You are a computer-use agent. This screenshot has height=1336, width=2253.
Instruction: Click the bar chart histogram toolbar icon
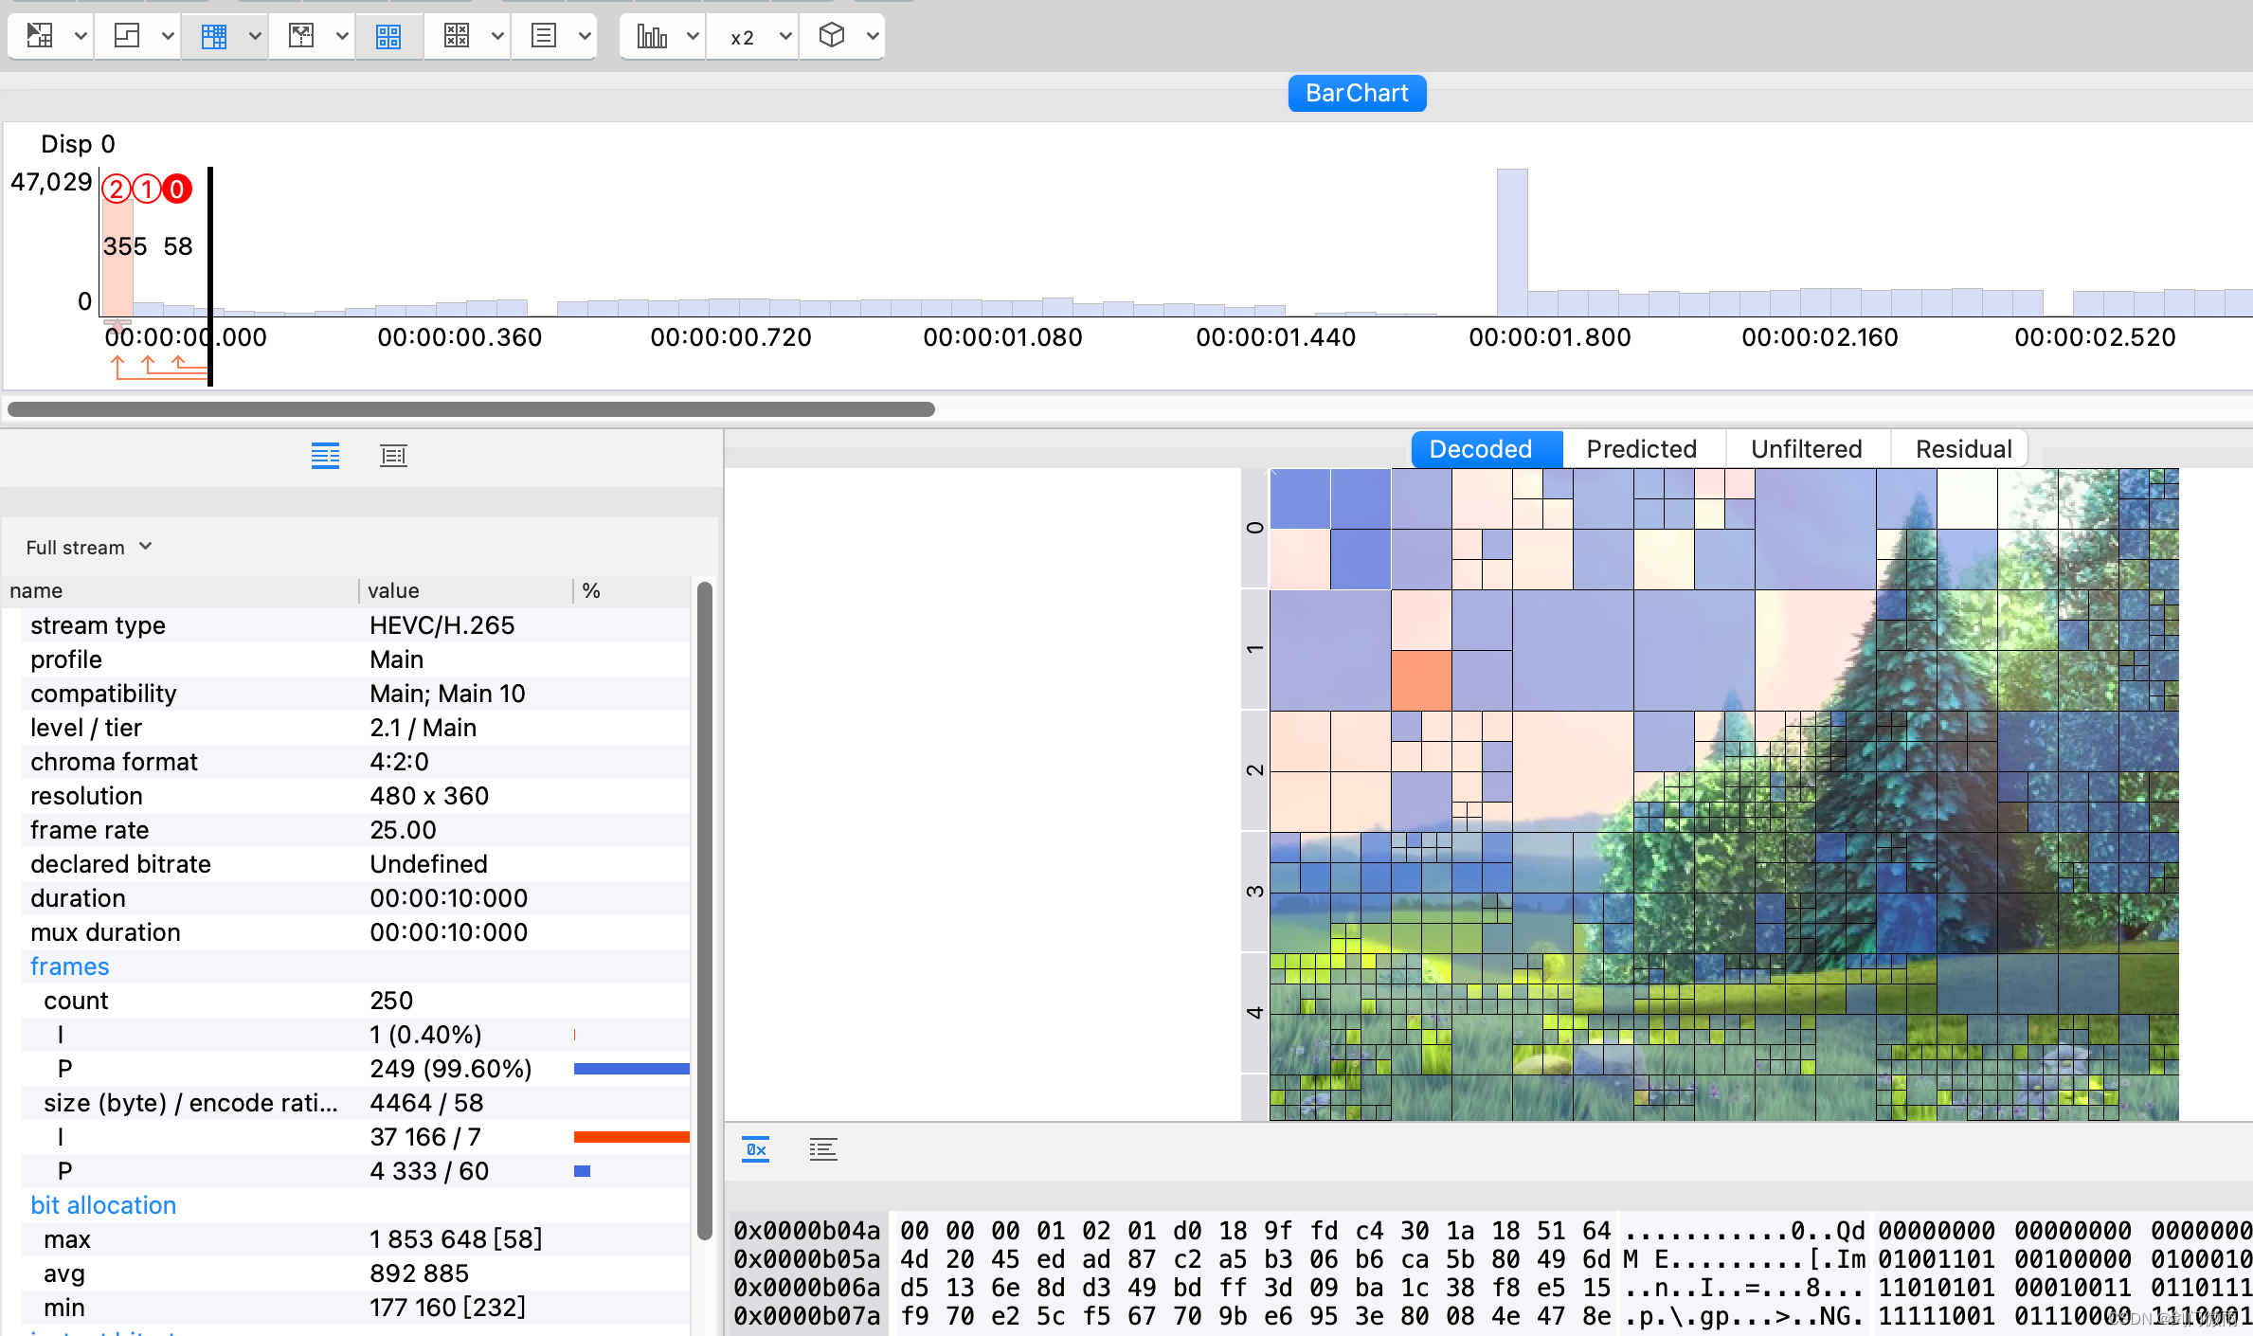point(652,37)
